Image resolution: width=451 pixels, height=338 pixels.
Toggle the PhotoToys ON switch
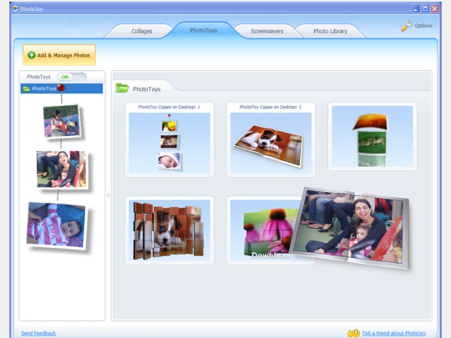point(72,77)
